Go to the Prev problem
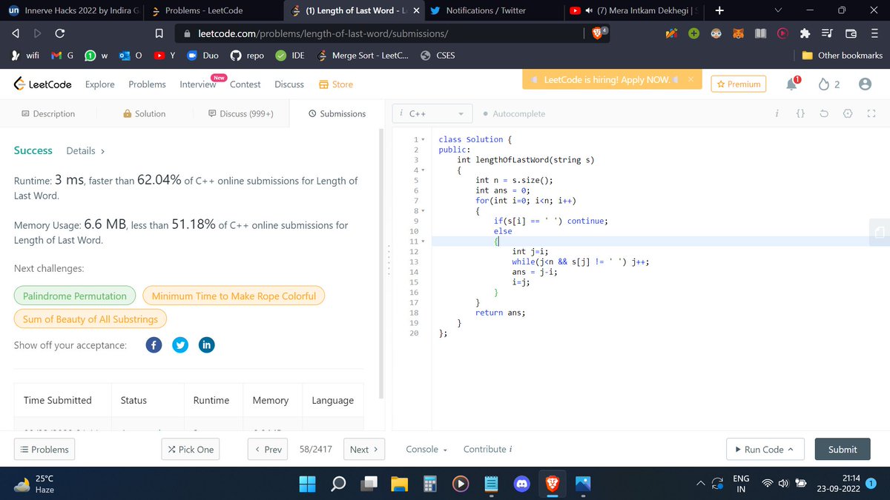The image size is (890, 500). (268, 450)
